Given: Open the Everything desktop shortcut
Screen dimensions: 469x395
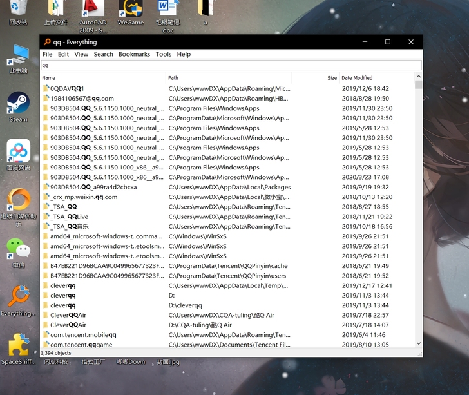Looking at the screenshot, I should (18, 300).
